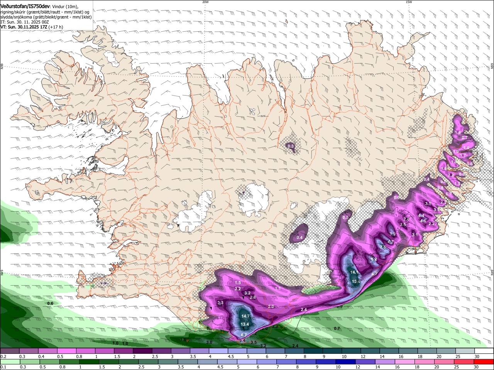Click the Veðurstofan/IS750dev title text
The width and height of the screenshot is (494, 370).
tap(25, 6)
